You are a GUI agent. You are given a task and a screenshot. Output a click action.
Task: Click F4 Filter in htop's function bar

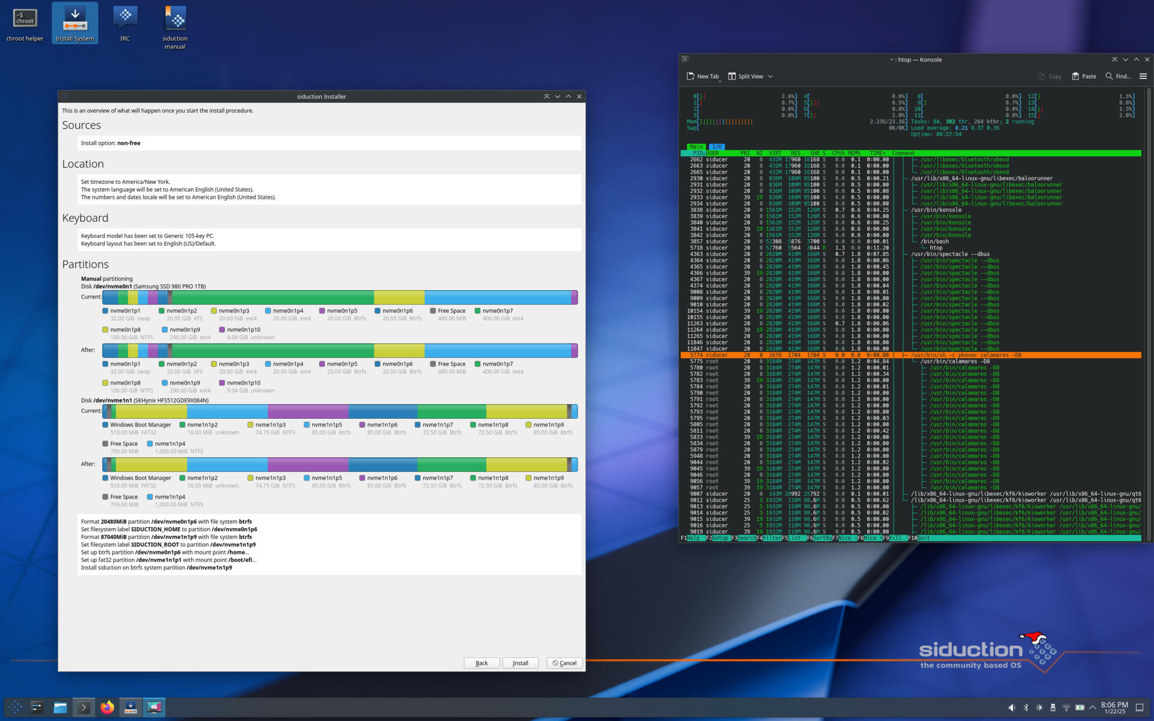[769, 538]
